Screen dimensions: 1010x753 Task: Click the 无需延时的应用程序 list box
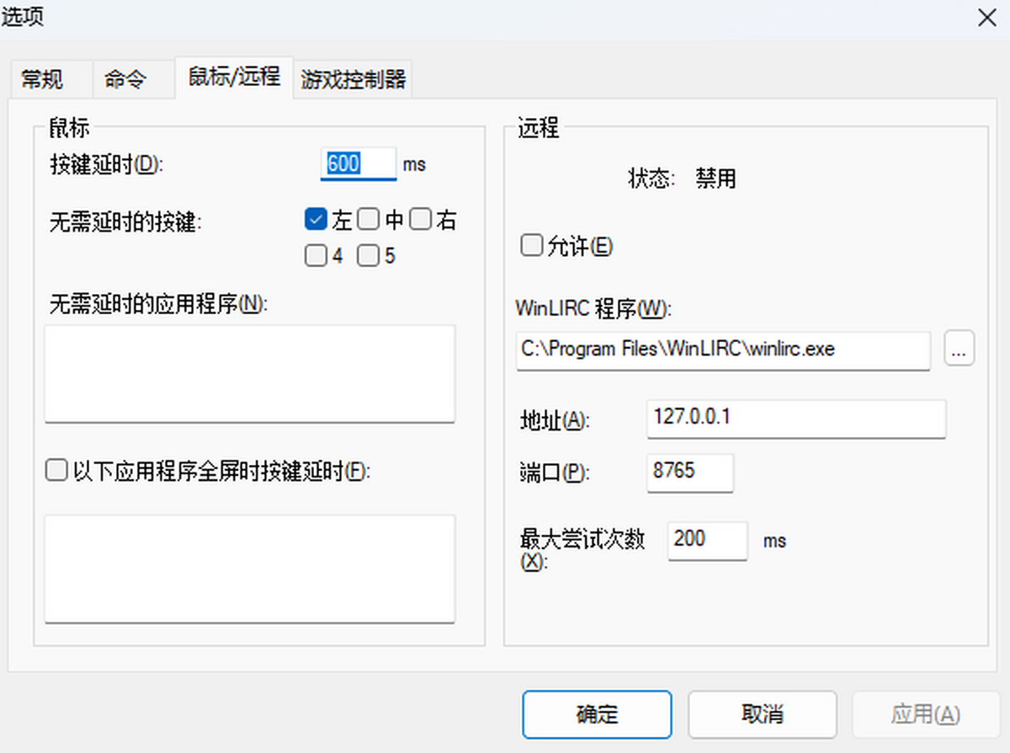click(x=249, y=373)
